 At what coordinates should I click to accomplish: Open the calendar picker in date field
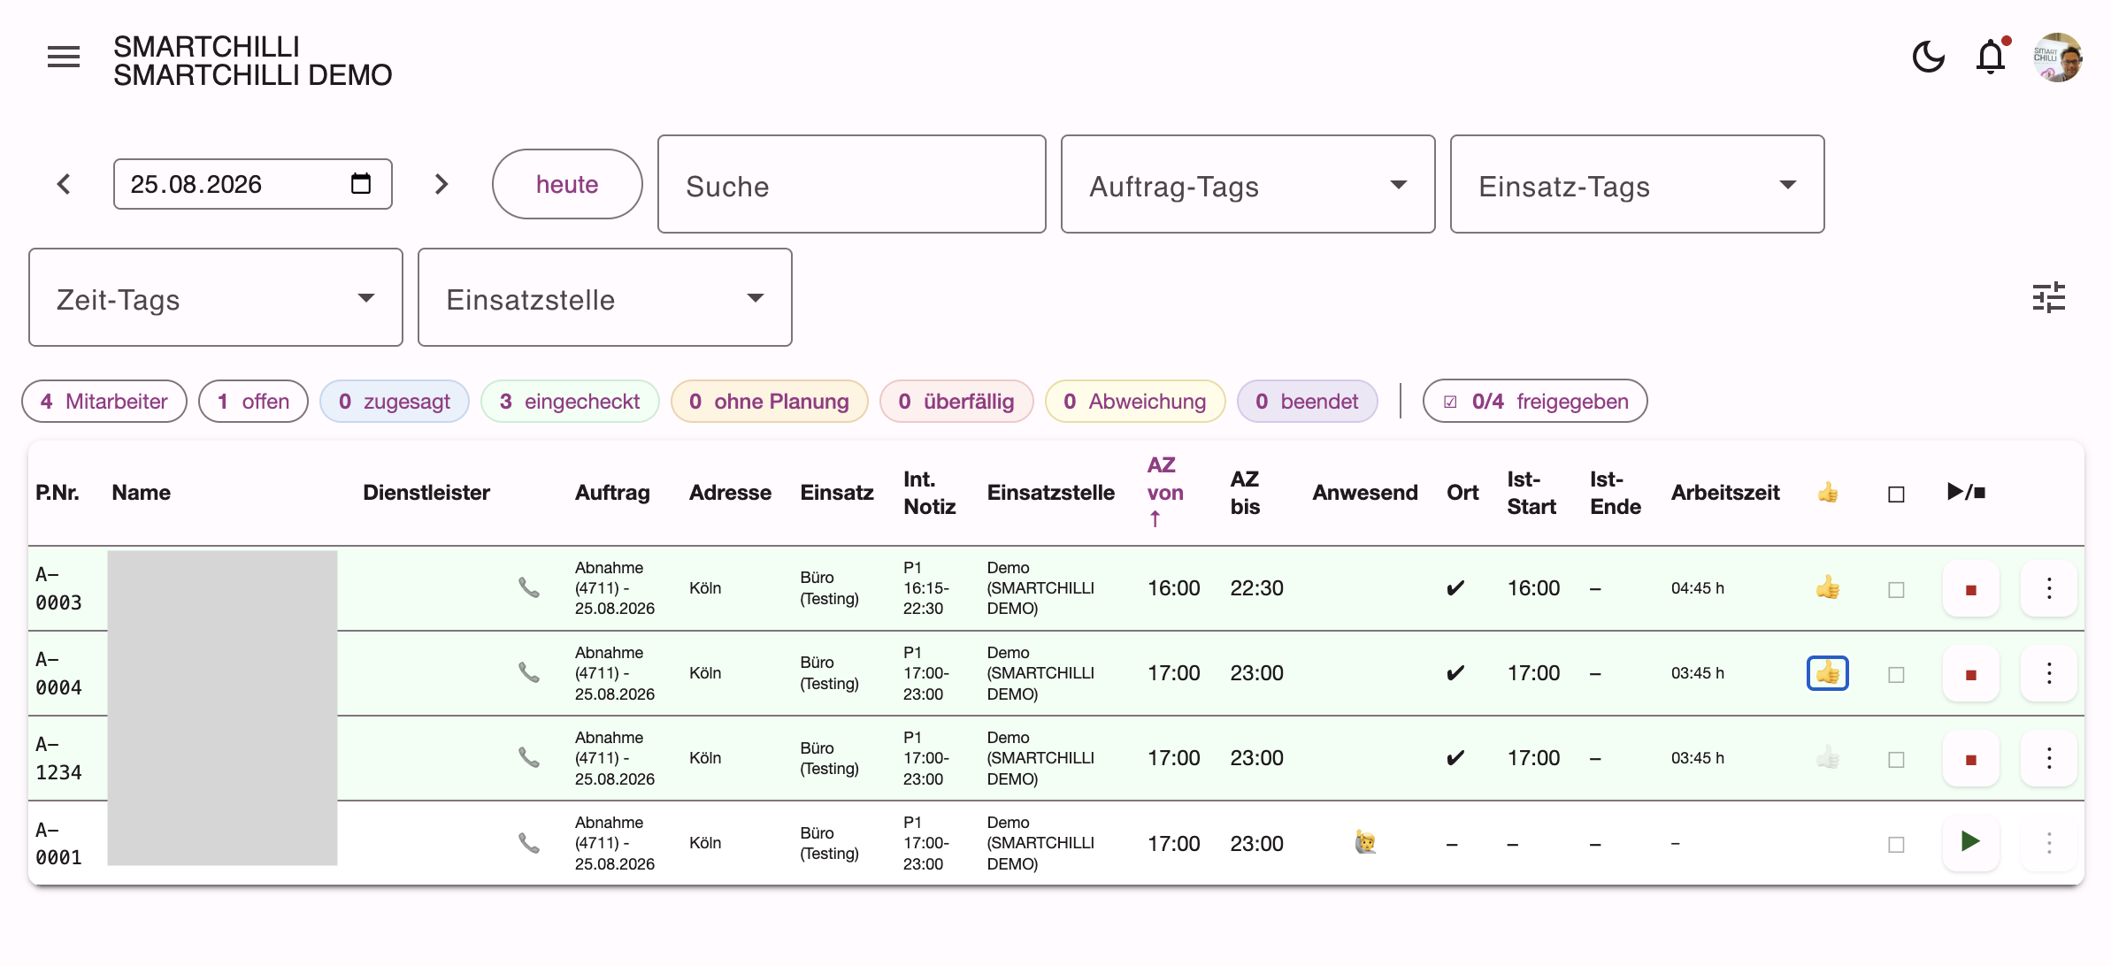(x=361, y=184)
